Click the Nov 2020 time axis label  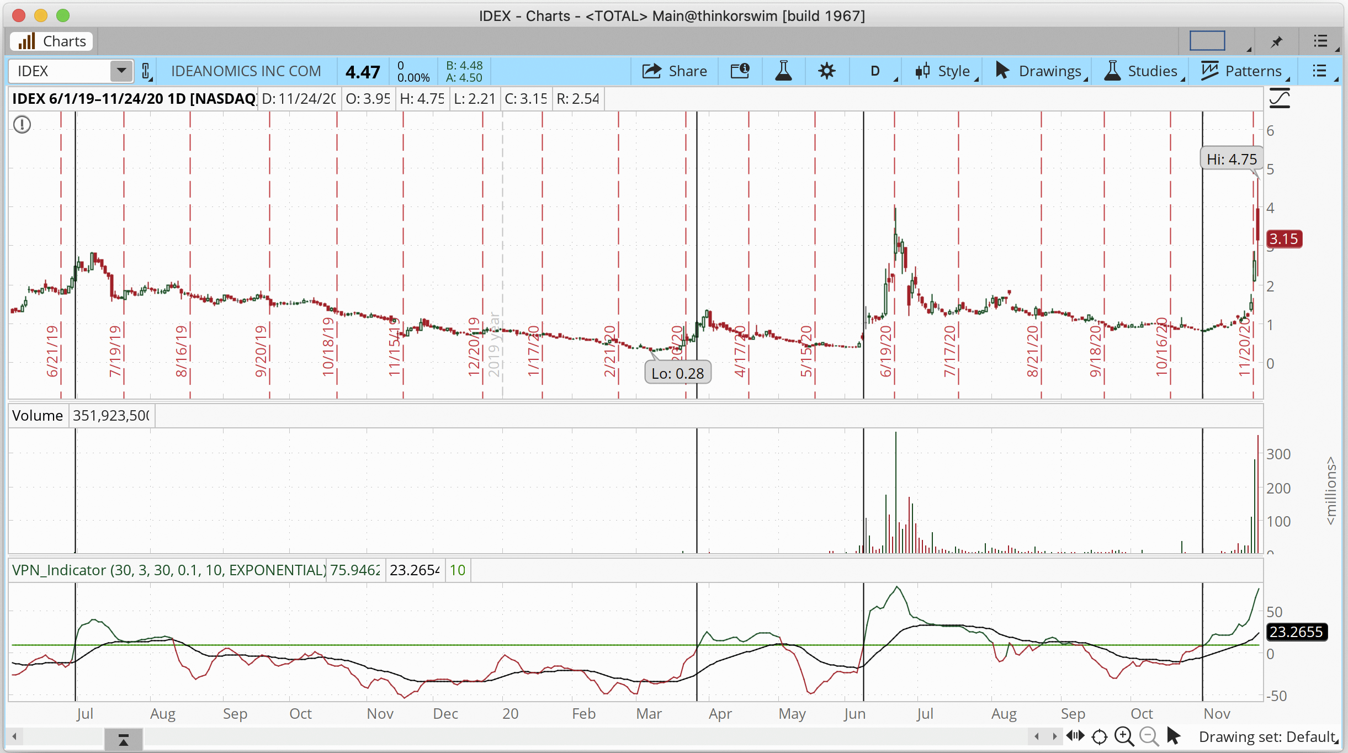pos(1217,713)
